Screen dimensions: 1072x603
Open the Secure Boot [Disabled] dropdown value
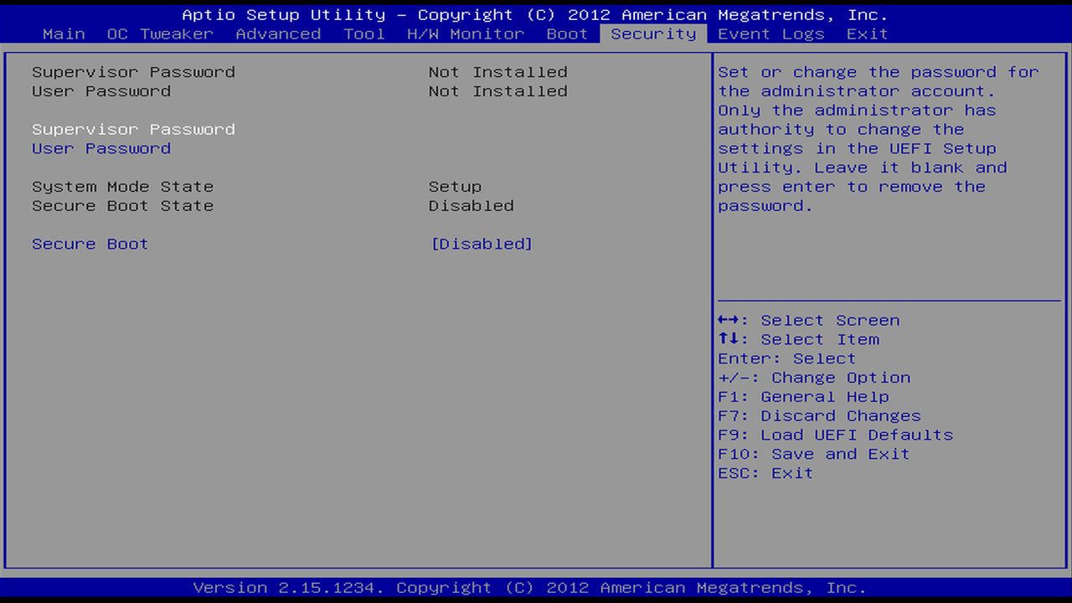pyautogui.click(x=482, y=245)
